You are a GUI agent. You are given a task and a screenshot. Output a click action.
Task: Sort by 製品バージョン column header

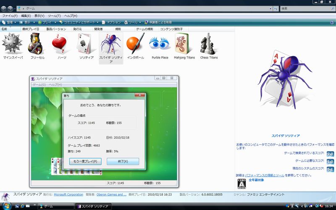pyautogui.click(x=58, y=29)
